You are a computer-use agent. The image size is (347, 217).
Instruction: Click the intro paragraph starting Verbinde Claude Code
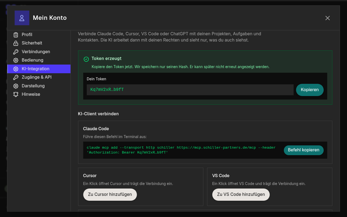pos(169,37)
